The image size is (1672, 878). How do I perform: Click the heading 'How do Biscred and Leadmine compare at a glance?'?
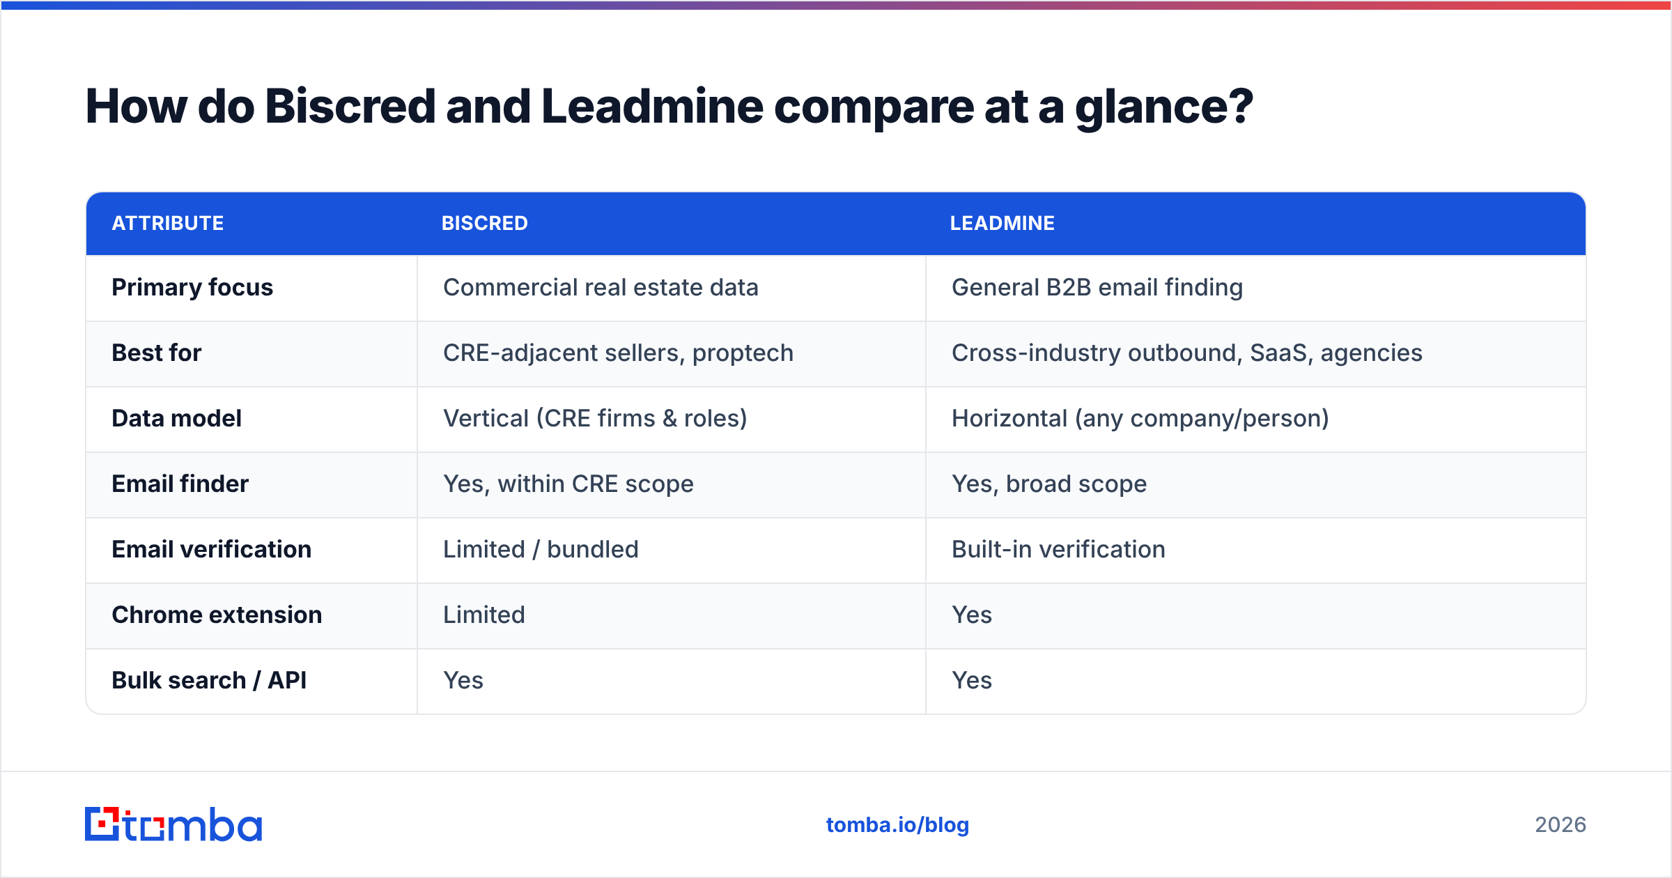(x=669, y=107)
